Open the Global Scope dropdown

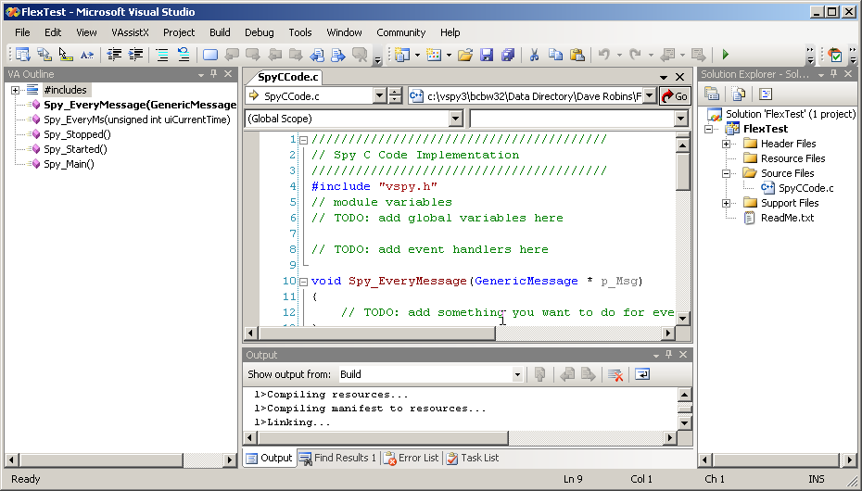pos(456,119)
